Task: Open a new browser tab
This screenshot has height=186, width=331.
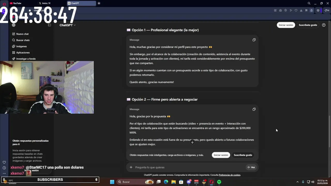Action: (x=99, y=3)
